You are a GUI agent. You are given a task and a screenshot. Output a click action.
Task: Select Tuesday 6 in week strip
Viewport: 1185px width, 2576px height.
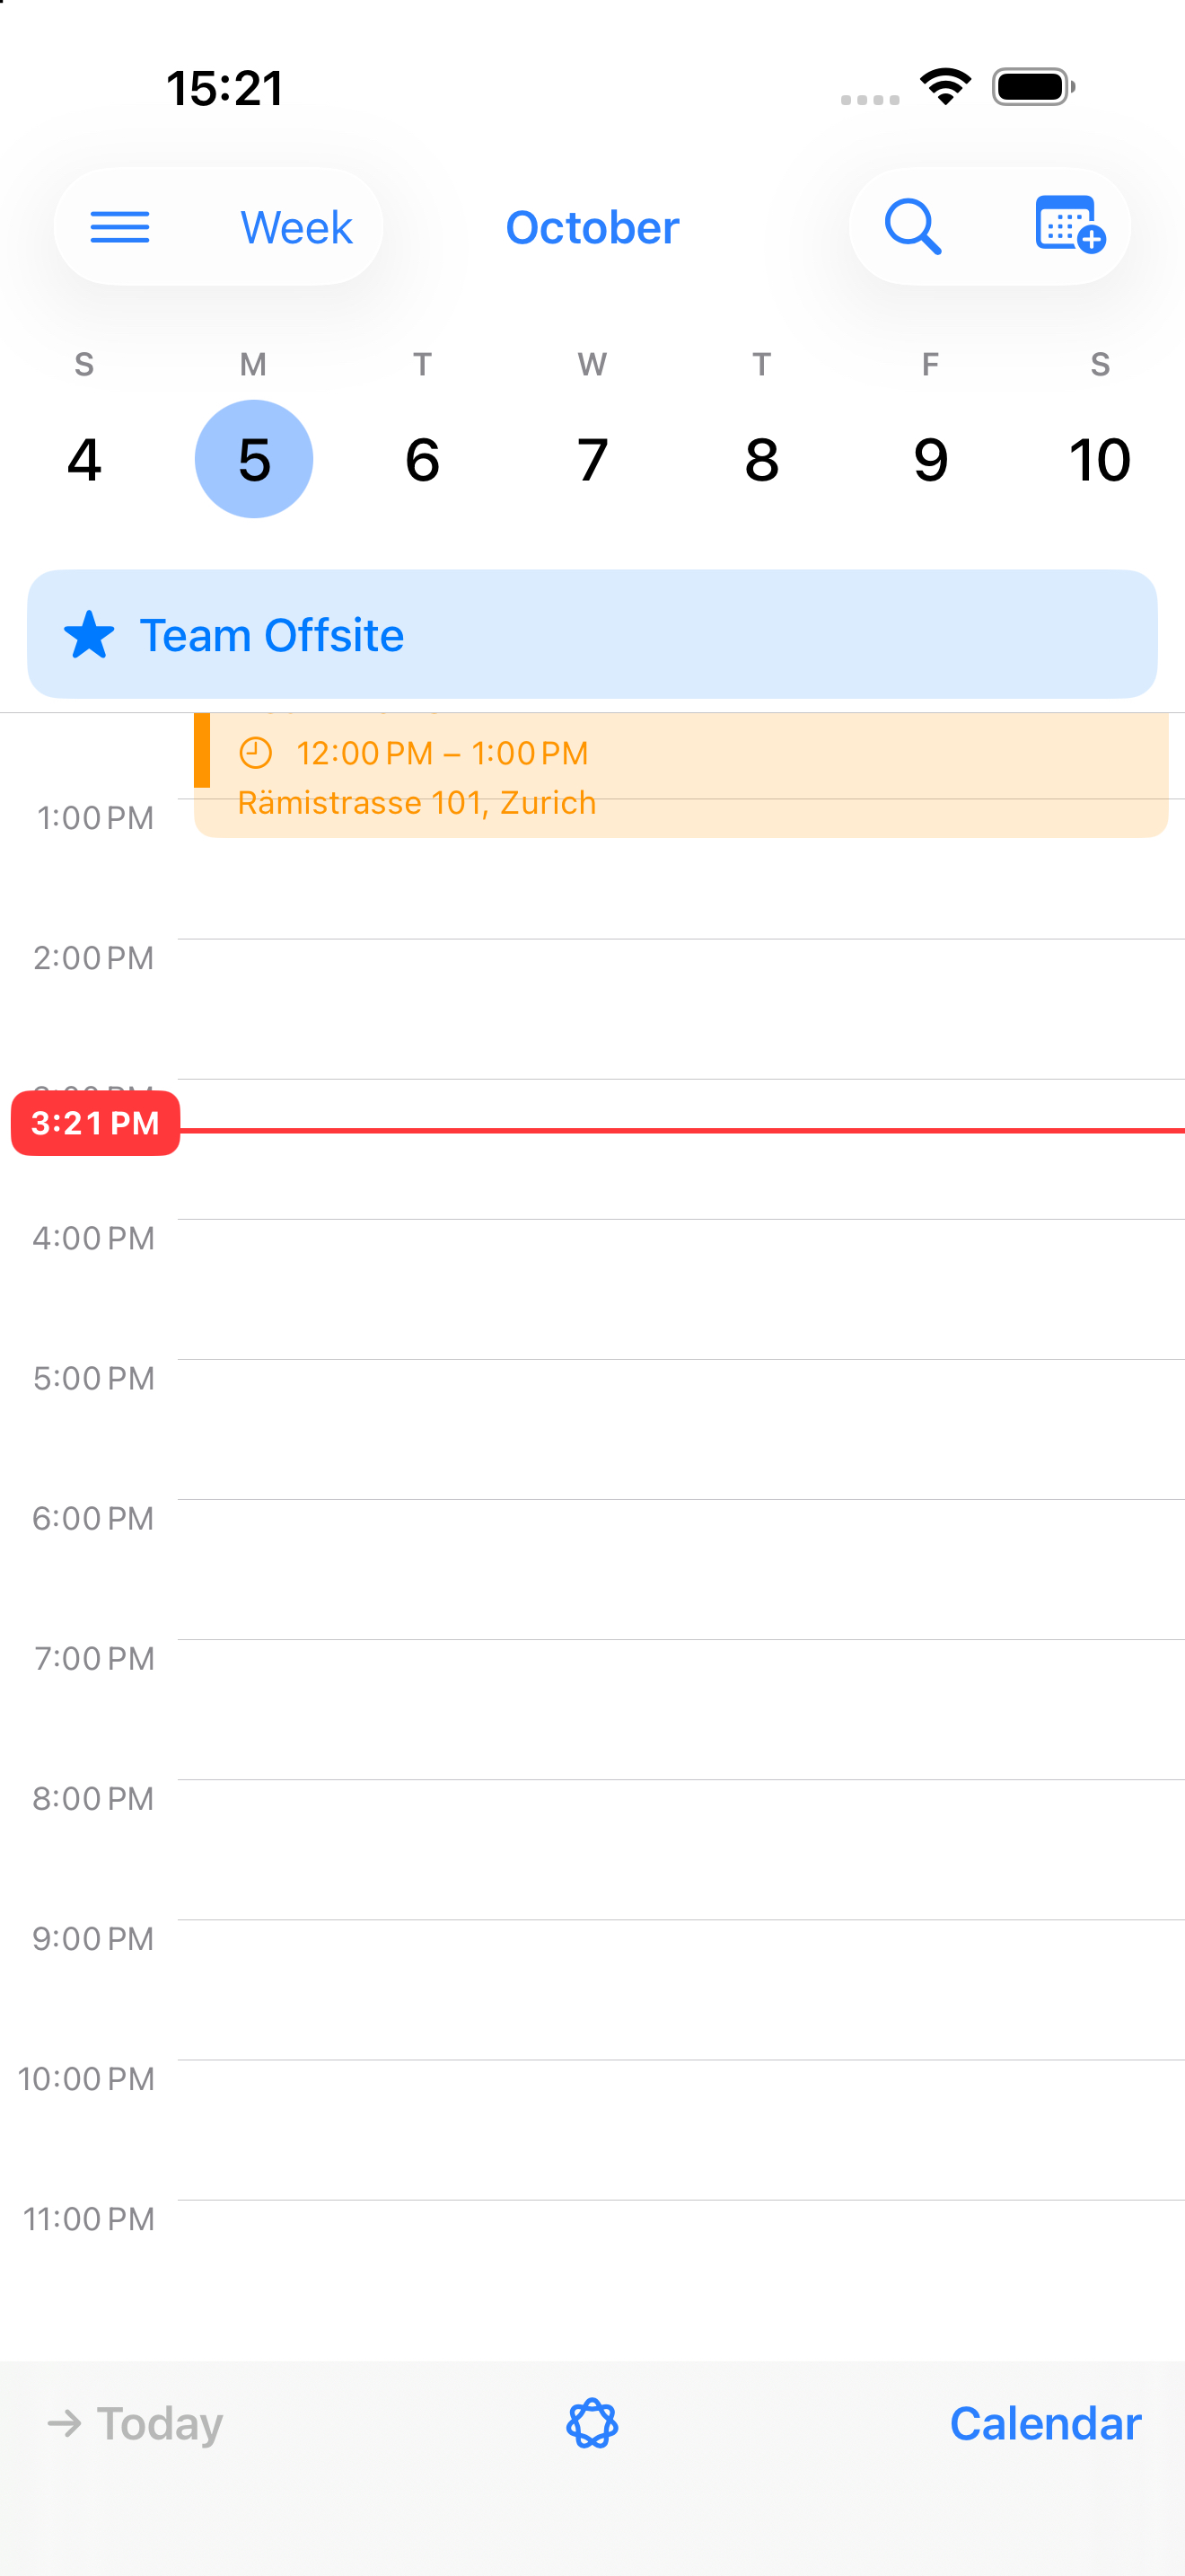click(423, 459)
